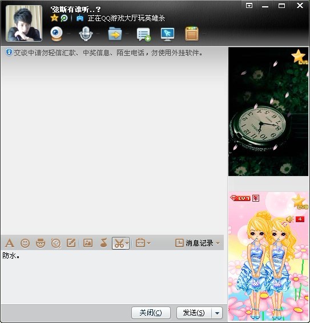Open file transfer options arrow

click(127, 34)
